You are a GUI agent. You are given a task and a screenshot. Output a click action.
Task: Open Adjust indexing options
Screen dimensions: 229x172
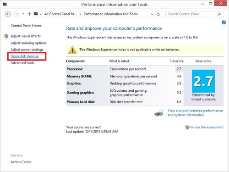coord(28,43)
